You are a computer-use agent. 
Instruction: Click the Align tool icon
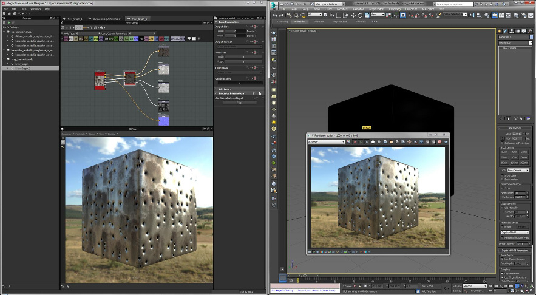point(479,15)
